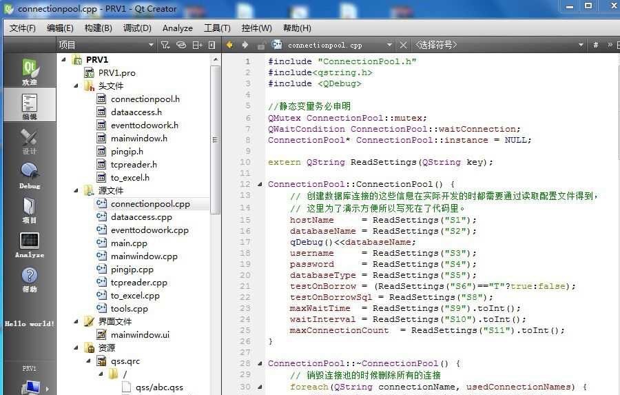Click the filter tree icon in project panel
The width and height of the screenshot is (620, 395).
pos(165,45)
